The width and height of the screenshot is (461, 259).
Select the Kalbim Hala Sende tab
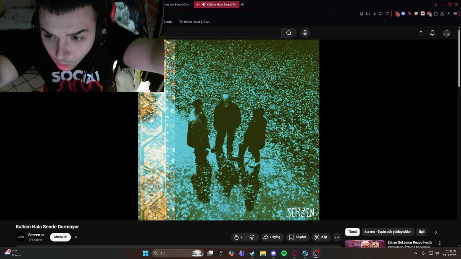216,4
